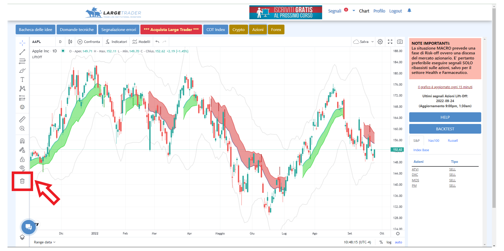The height and width of the screenshot is (251, 504).
Task: Open the Segnali menu link
Action: [334, 11]
